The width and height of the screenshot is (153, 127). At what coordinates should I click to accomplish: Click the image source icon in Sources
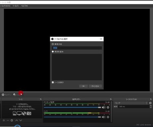tap(15, 113)
